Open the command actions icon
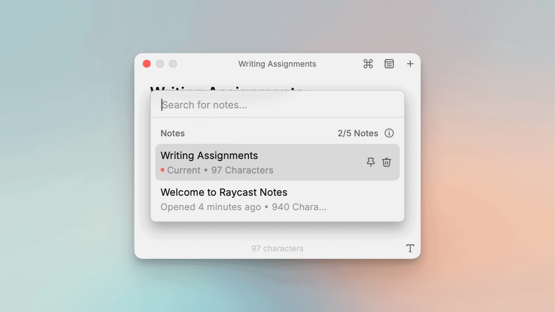Screen dimensions: 555x312 [x=368, y=64]
